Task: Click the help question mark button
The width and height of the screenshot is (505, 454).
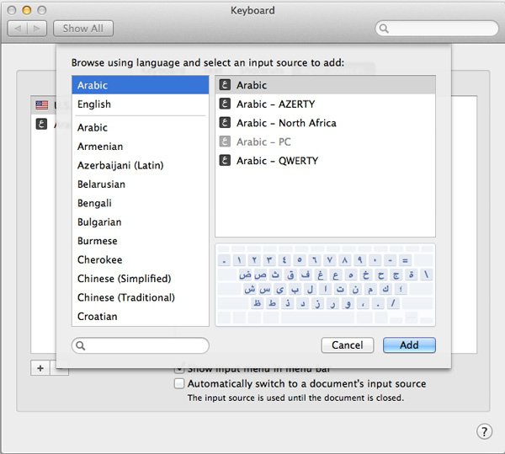Action: [484, 431]
